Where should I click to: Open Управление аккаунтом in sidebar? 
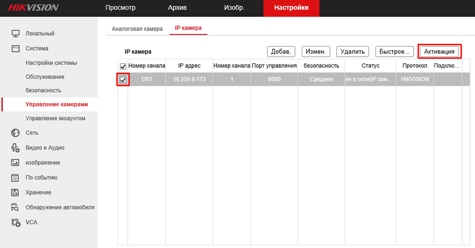[56, 118]
